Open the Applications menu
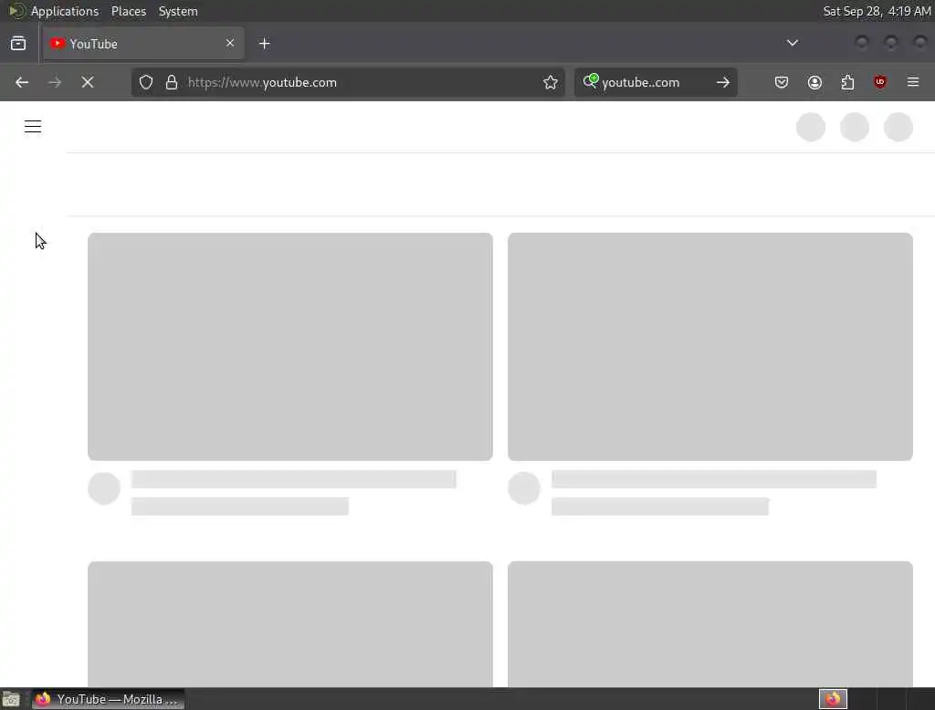Viewport: 935px width, 710px height. [x=65, y=11]
